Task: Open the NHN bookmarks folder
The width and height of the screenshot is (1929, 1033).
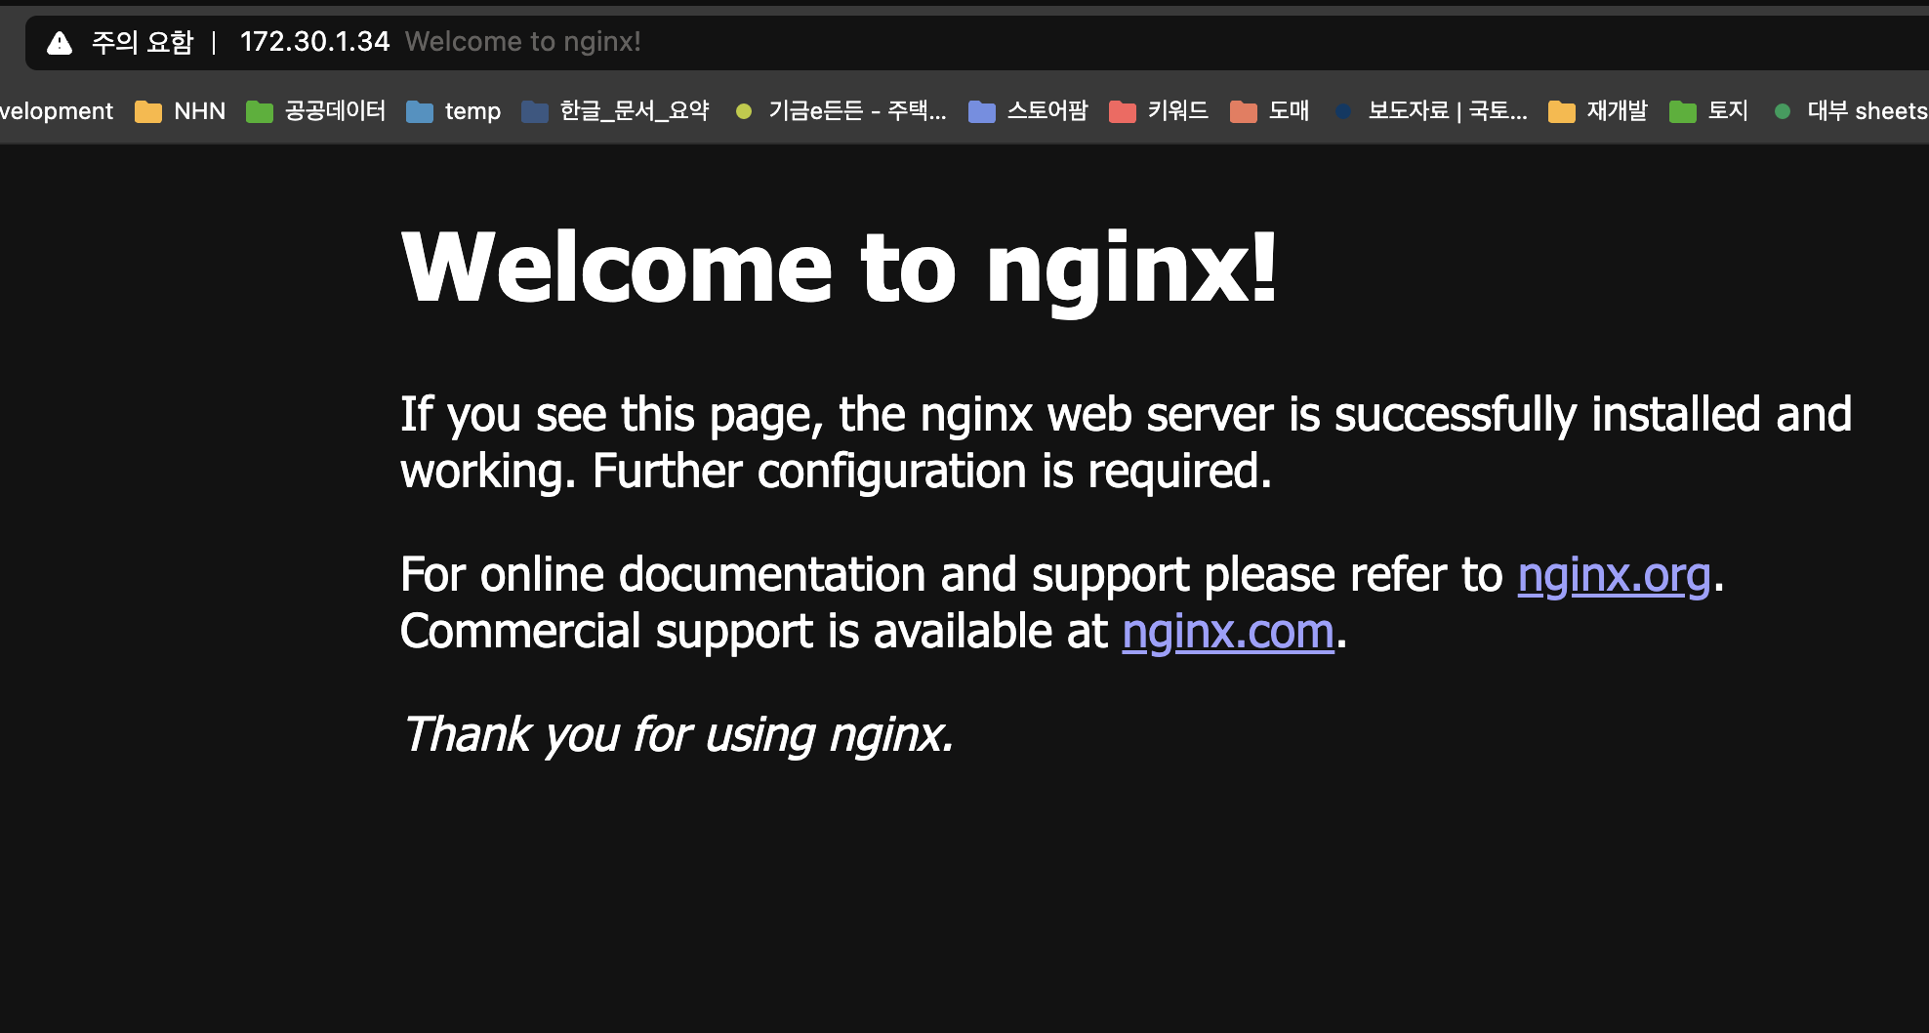Action: click(181, 111)
